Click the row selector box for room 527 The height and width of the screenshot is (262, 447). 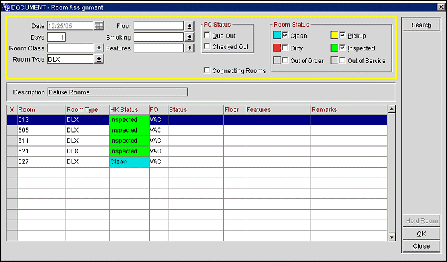pos(12,162)
